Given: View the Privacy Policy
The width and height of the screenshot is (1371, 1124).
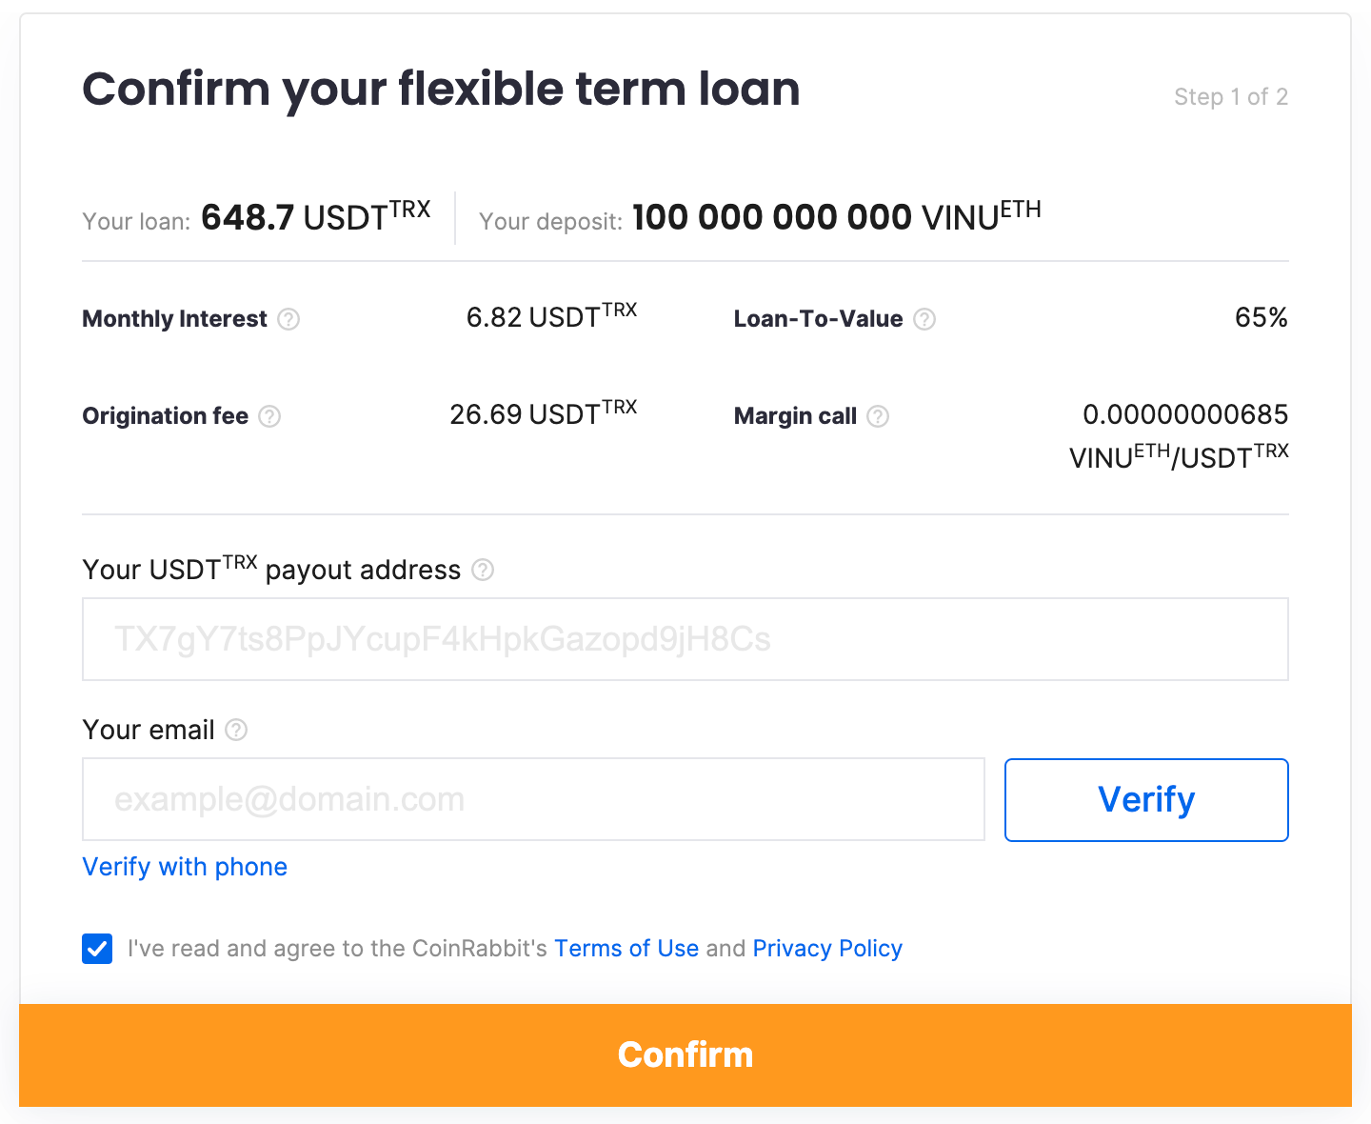Looking at the screenshot, I should pyautogui.click(x=826, y=949).
